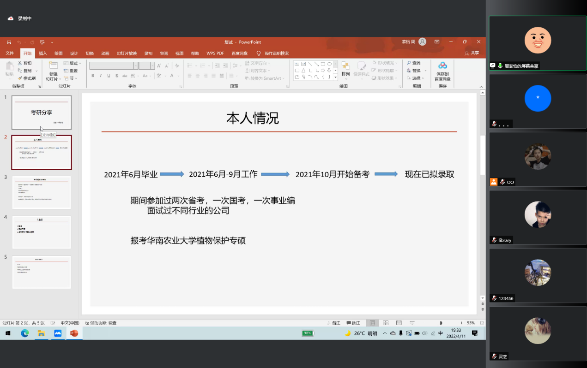Toggle the Notes (备注) pane
The image size is (587, 368).
pyautogui.click(x=333, y=323)
